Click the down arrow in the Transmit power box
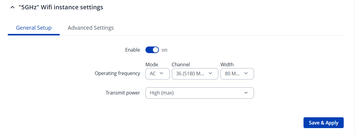 pyautogui.click(x=246, y=93)
